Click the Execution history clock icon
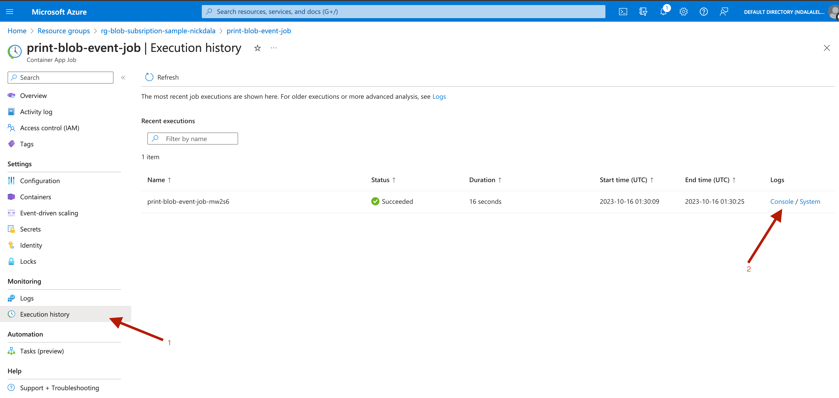The width and height of the screenshot is (839, 398). [11, 314]
